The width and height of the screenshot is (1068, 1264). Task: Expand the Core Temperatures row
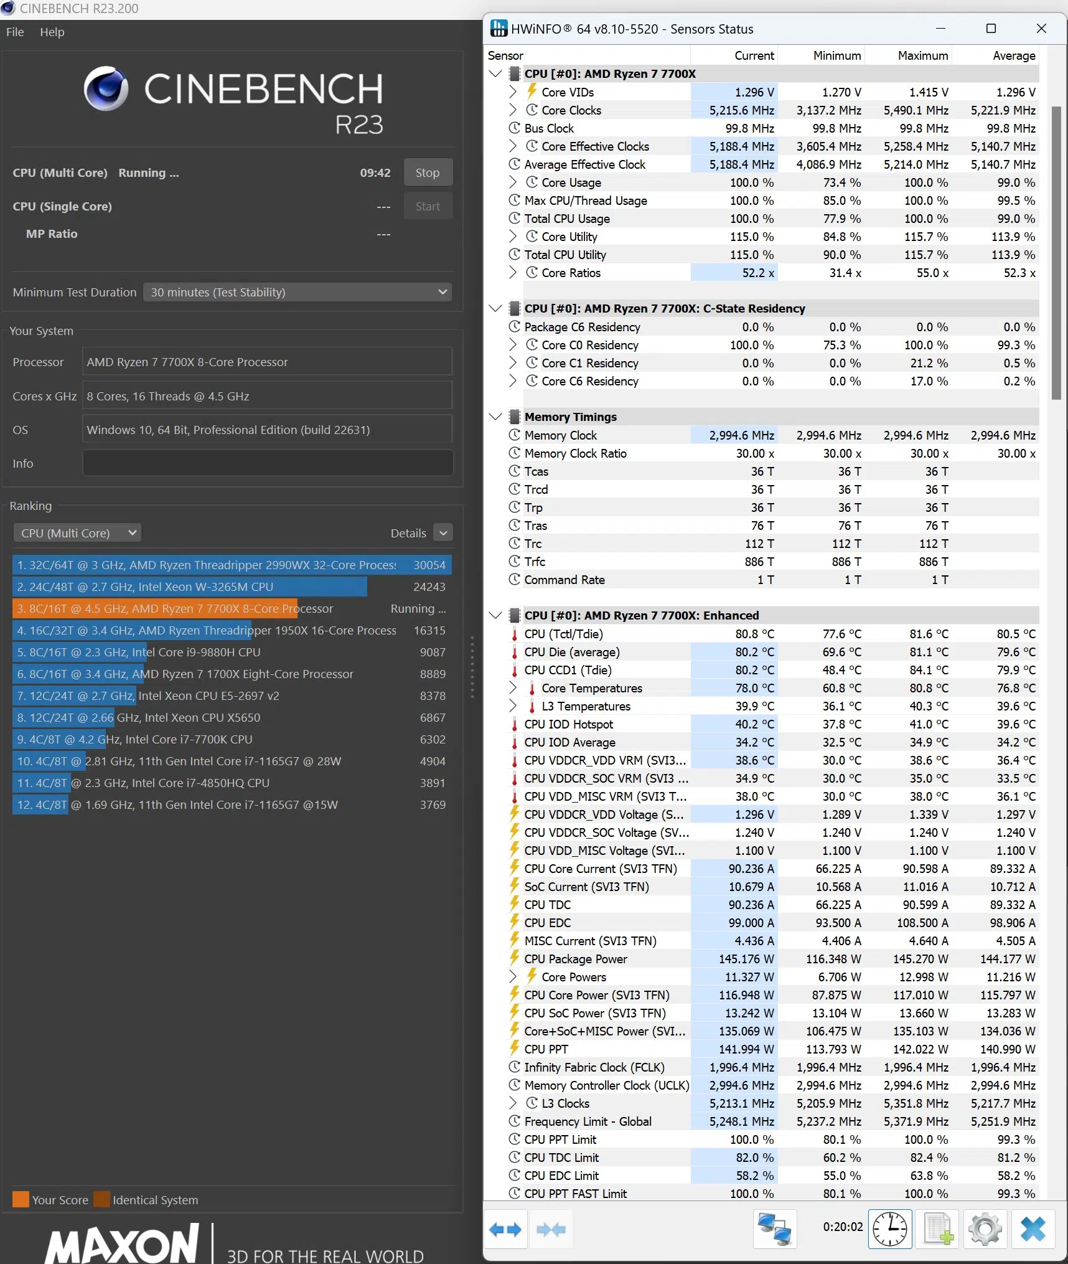pos(512,688)
